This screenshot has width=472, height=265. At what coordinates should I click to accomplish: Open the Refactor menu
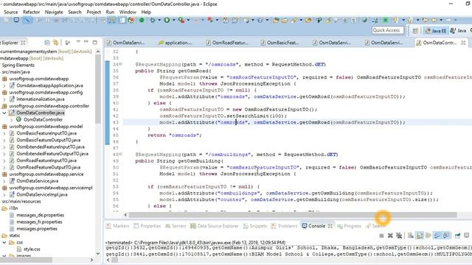[x=31, y=12]
